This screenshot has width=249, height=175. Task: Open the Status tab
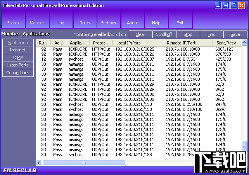[13, 20]
